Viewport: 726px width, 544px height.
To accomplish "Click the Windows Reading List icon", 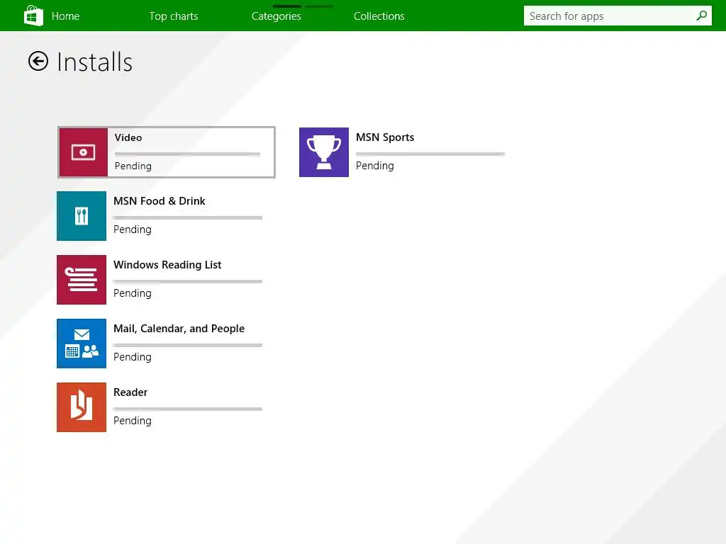I will tap(82, 280).
